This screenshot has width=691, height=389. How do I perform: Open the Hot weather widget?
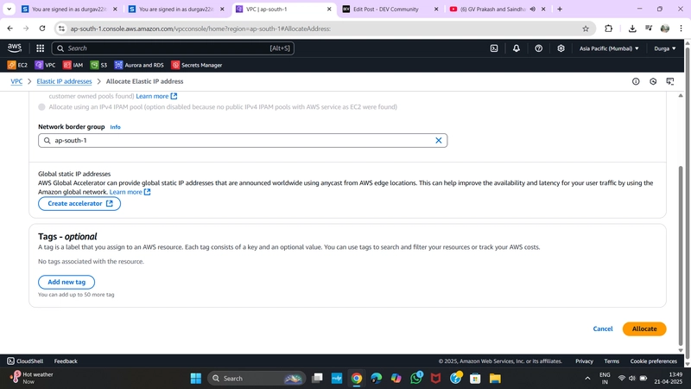coord(32,378)
